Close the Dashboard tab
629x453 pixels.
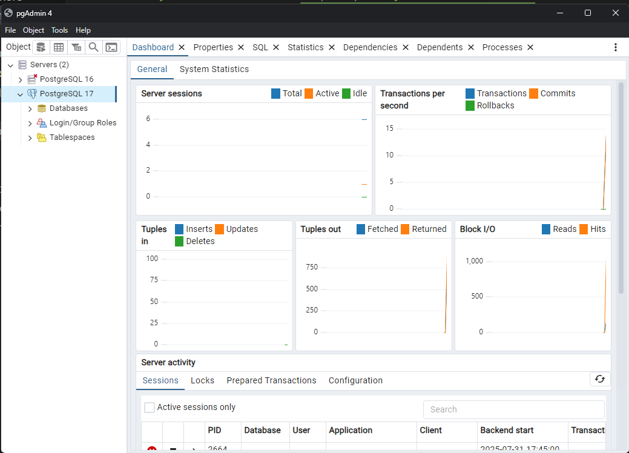[182, 47]
